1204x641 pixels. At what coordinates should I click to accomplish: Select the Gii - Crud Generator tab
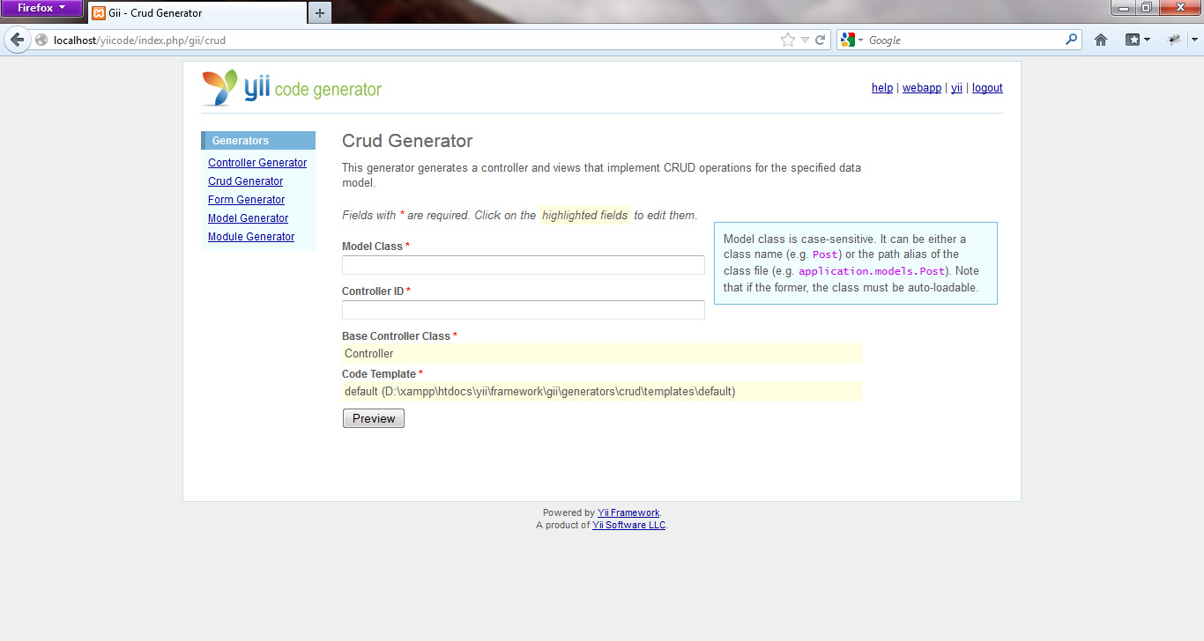click(x=197, y=12)
